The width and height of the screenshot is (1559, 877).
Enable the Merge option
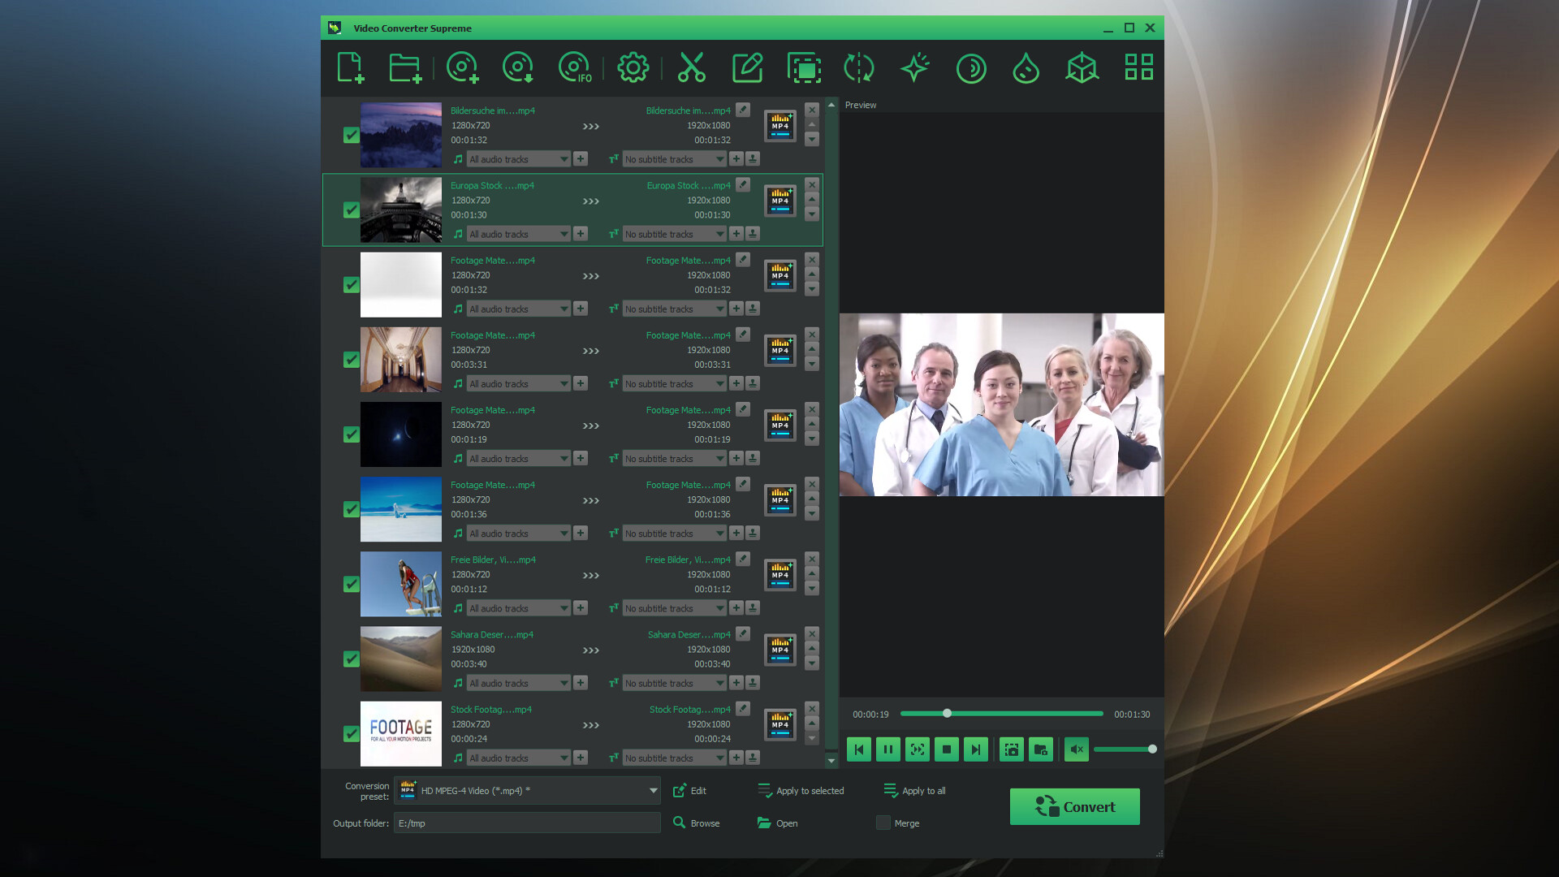(x=883, y=823)
